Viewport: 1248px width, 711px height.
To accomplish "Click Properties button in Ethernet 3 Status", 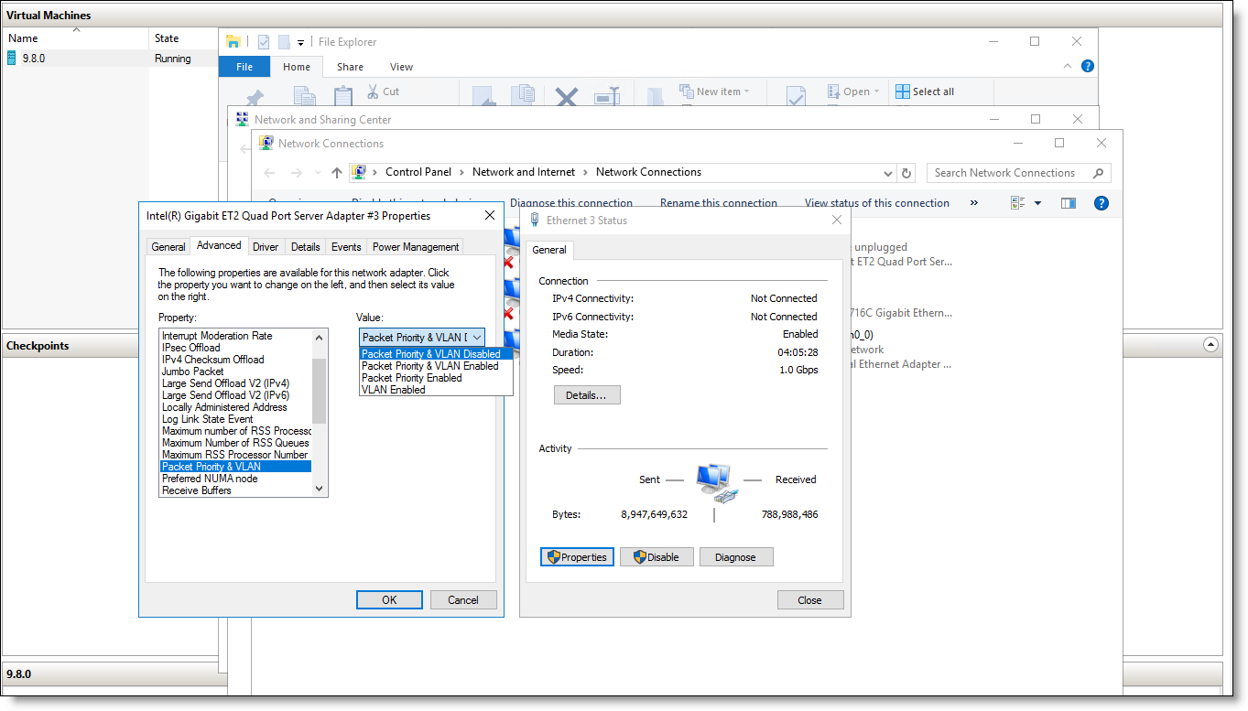I will click(577, 556).
